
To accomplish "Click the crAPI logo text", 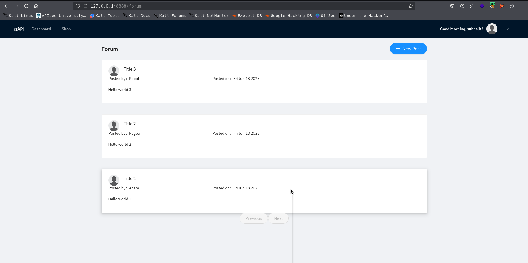I will [x=19, y=29].
